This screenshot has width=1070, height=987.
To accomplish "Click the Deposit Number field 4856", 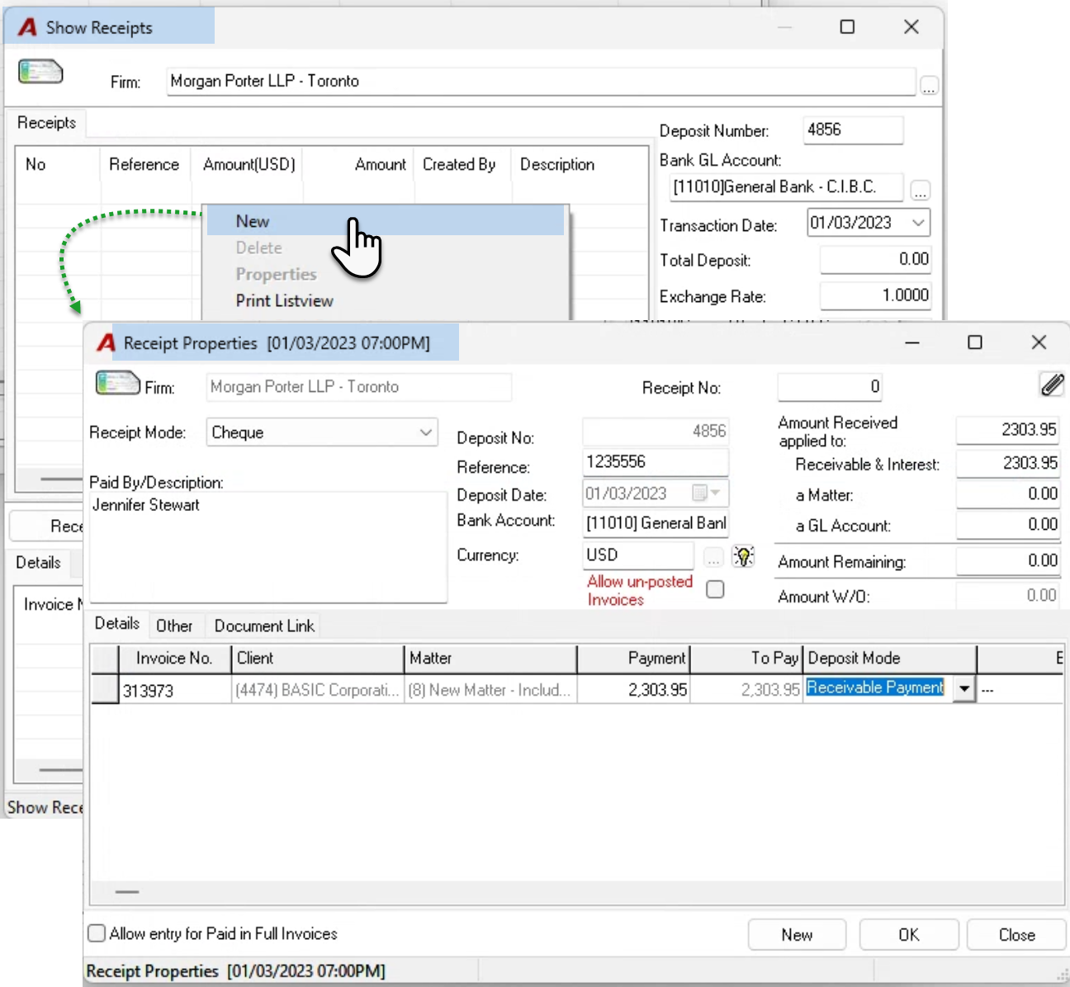I will 853,130.
